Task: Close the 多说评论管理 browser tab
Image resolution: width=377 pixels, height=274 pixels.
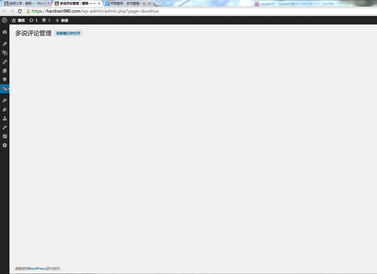Action: [x=99, y=3]
